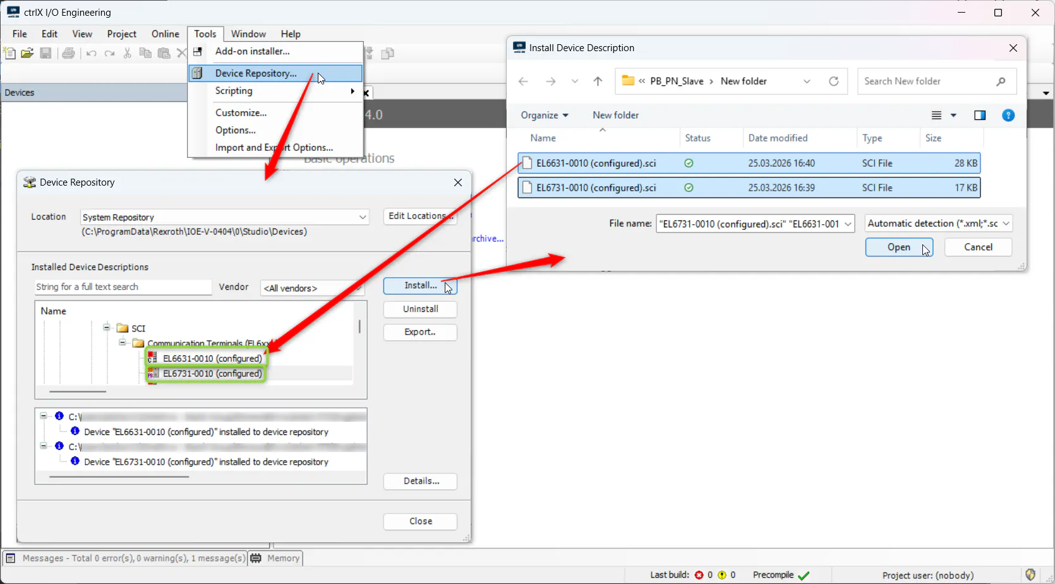Image resolution: width=1055 pixels, height=584 pixels.
Task: Select Add-on installer menu entry
Action: 252,51
